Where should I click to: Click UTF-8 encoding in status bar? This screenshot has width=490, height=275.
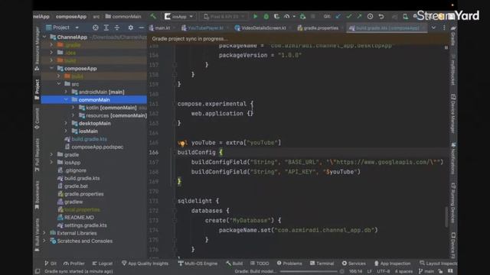pyautogui.click(x=383, y=271)
